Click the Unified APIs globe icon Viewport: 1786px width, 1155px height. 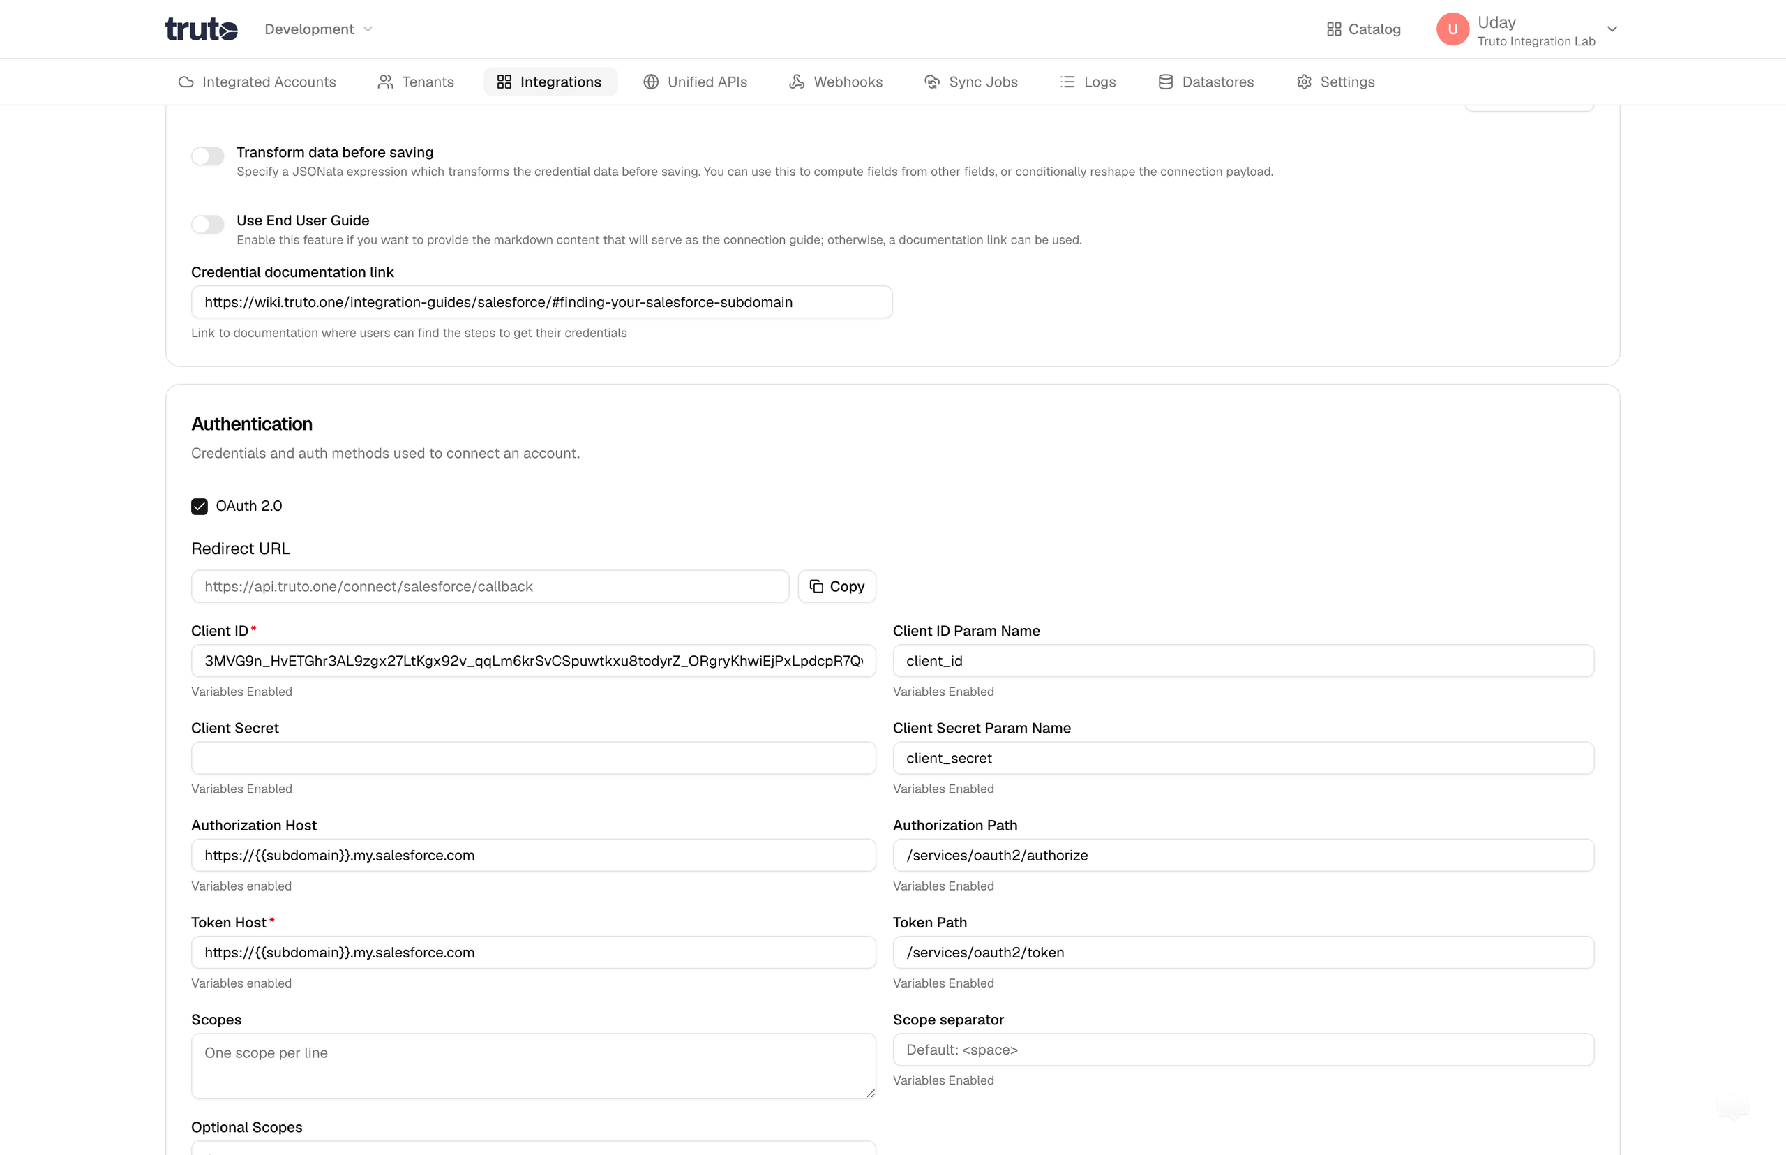651,82
